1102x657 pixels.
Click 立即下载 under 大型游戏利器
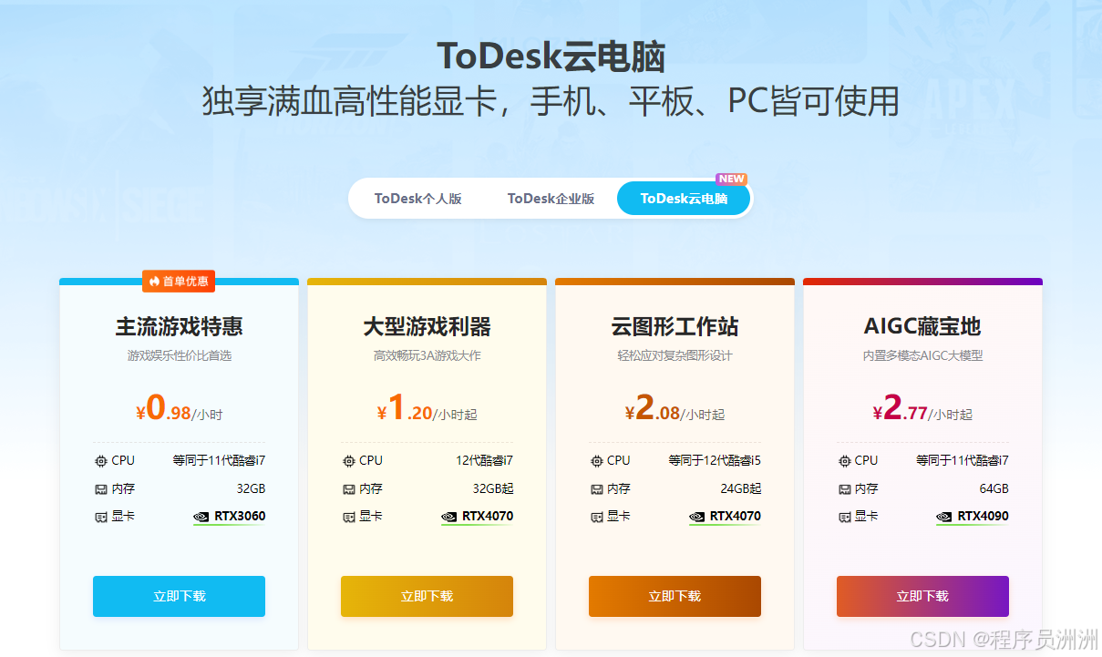(427, 596)
